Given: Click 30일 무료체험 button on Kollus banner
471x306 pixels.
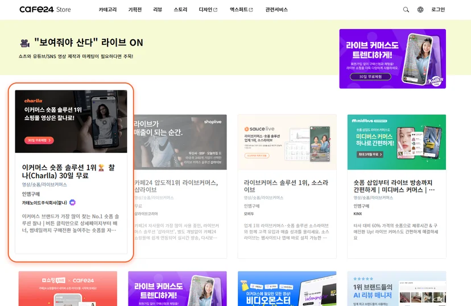Looking at the screenshot, I should [370, 77].
